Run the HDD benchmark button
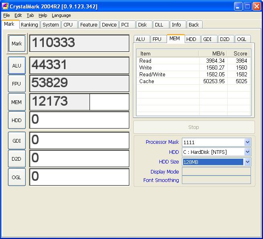The image size is (263, 239). pos(17,120)
